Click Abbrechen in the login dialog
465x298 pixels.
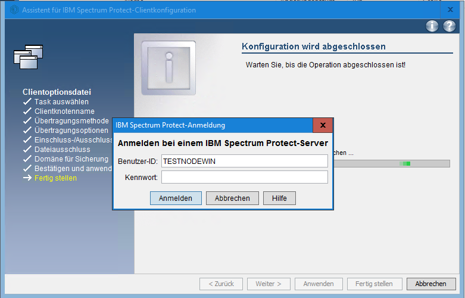click(232, 198)
